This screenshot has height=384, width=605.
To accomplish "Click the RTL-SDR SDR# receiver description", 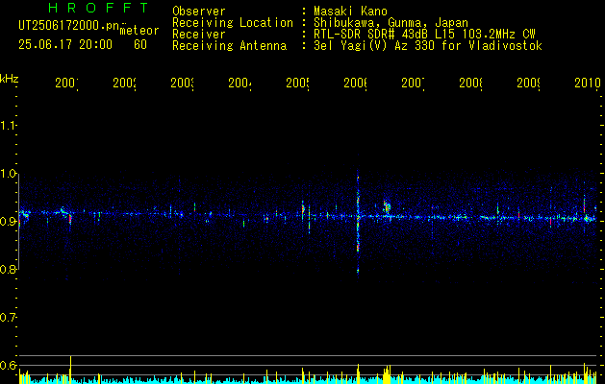I will click(424, 35).
